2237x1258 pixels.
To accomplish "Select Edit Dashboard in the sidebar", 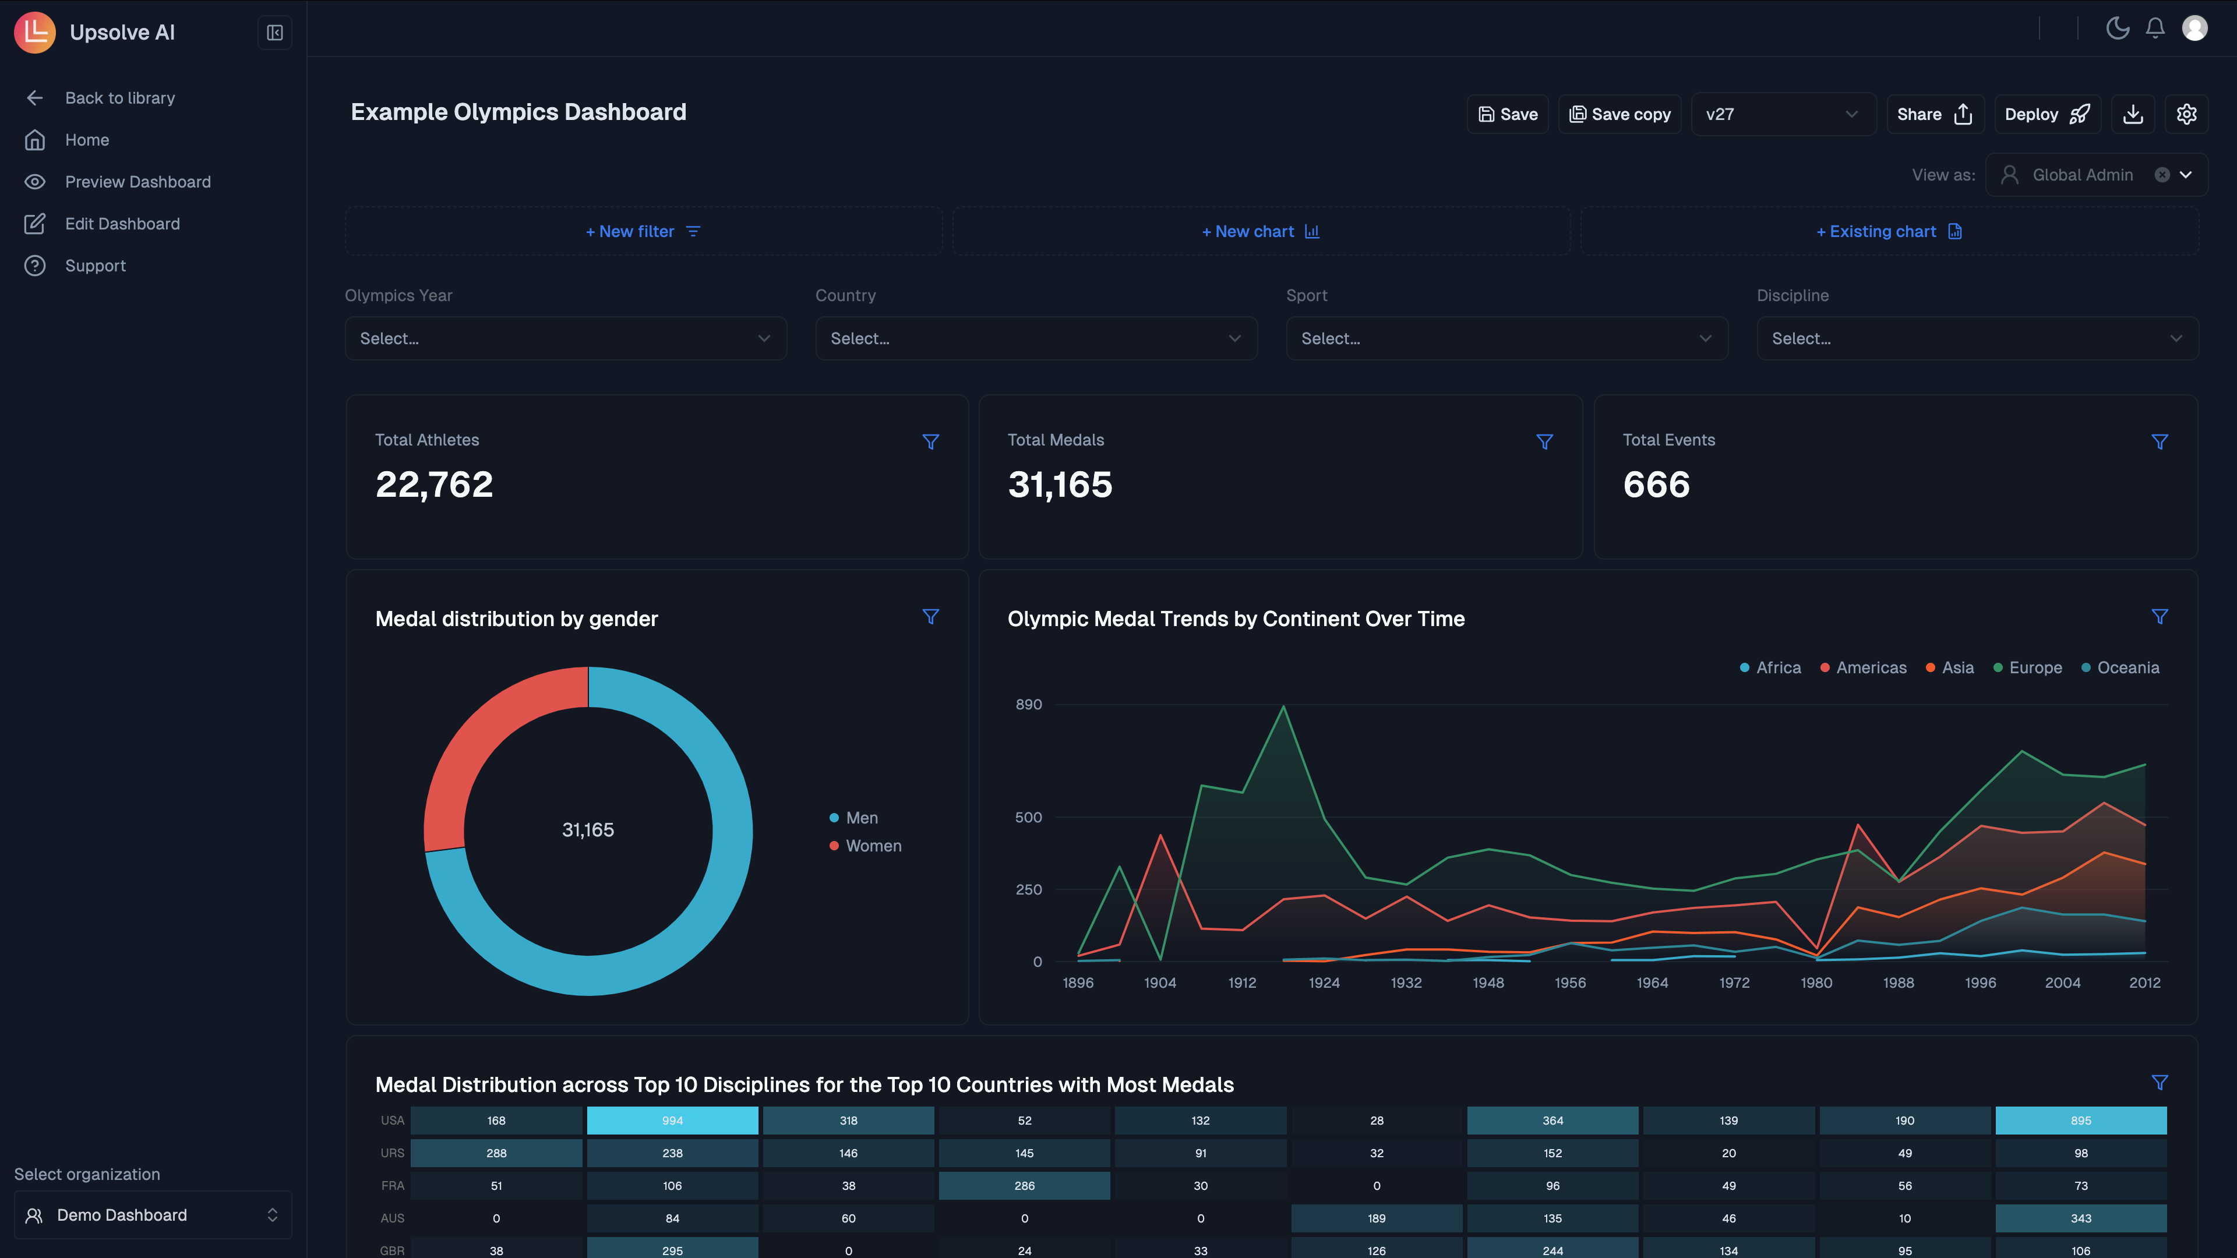I will click(x=122, y=223).
